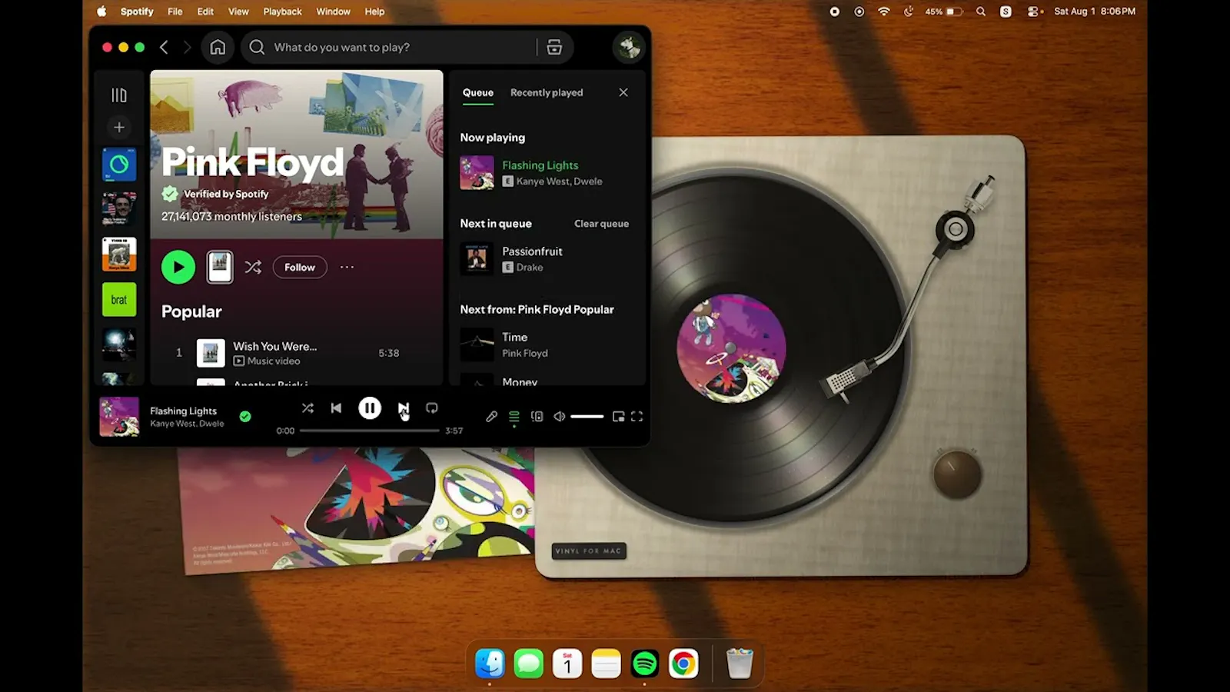
Task: Open the Apple menu
Action: coord(101,12)
